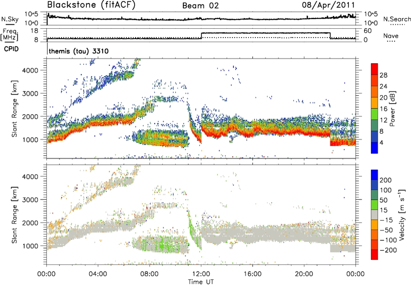This screenshot has width=411, height=285.
Task: Click the frequency step-up at 12:00
Action: point(201,36)
